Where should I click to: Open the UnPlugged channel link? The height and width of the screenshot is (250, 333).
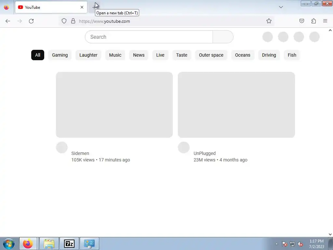pos(205,153)
